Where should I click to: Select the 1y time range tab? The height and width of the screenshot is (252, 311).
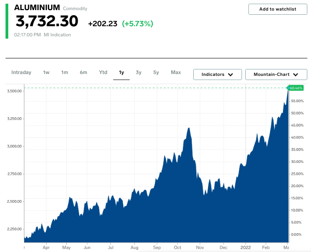click(x=121, y=73)
